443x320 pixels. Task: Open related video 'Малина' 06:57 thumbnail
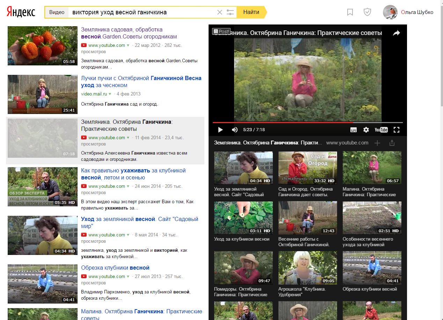click(x=372, y=168)
